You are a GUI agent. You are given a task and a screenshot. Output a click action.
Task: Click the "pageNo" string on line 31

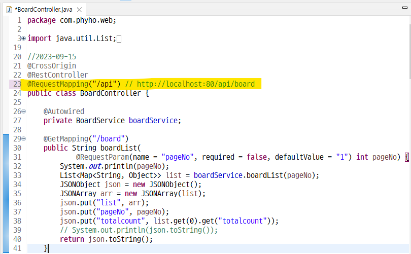(x=178, y=157)
